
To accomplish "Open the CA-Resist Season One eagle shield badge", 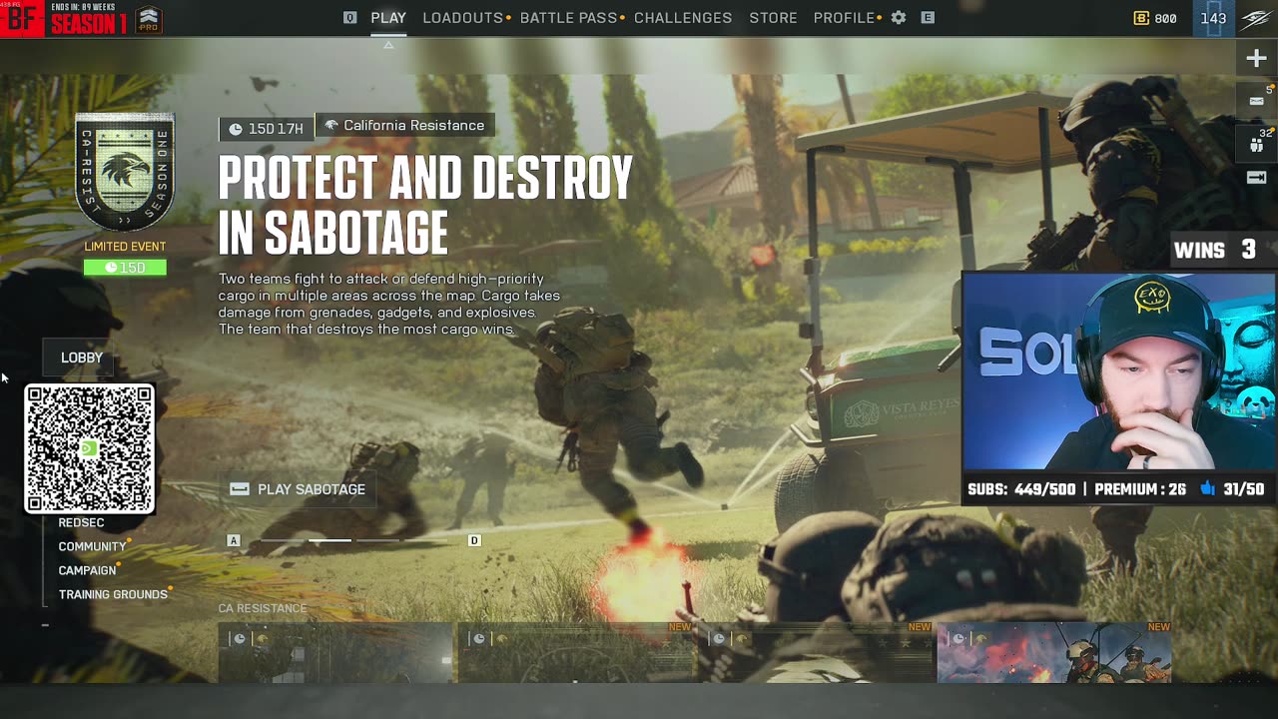I will pyautogui.click(x=125, y=173).
